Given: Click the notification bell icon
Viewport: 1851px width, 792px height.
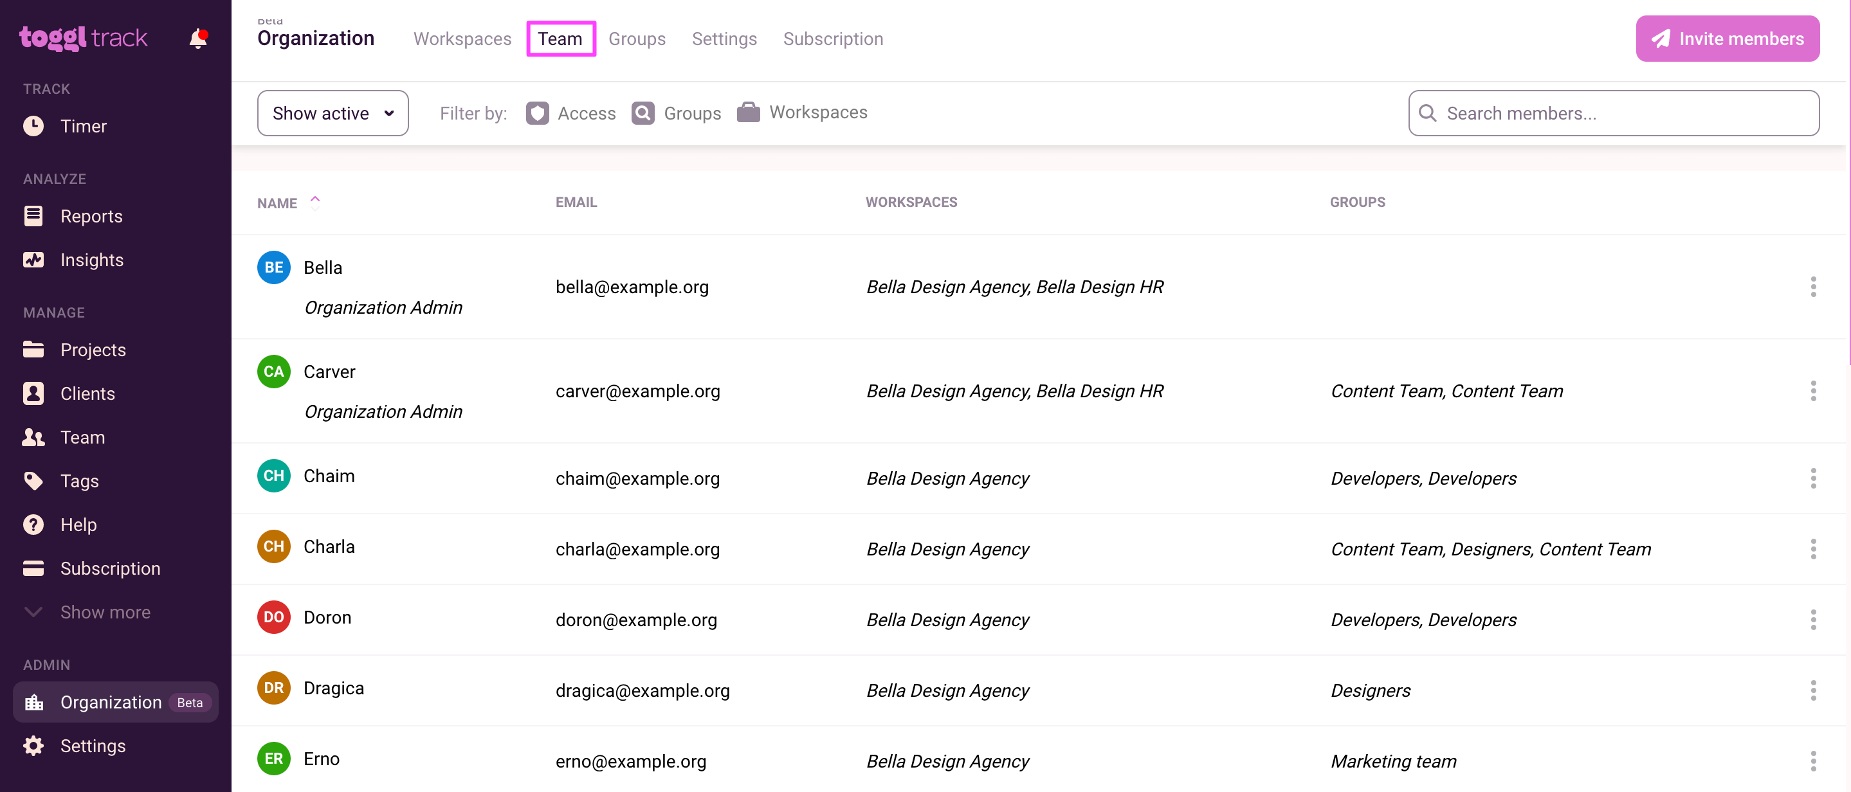Looking at the screenshot, I should coord(197,38).
